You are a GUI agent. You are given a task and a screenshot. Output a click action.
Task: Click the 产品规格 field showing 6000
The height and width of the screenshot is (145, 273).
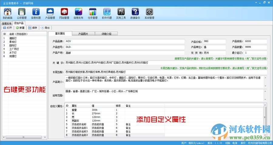pos(256,41)
